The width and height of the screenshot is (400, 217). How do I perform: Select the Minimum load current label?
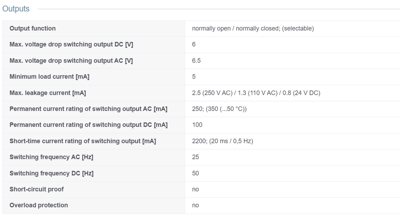49,77
